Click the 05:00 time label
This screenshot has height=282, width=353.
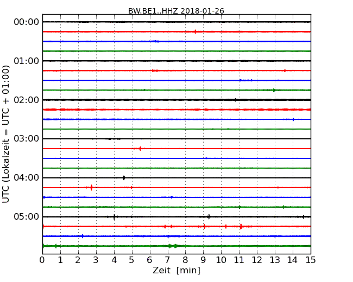(x=27, y=216)
